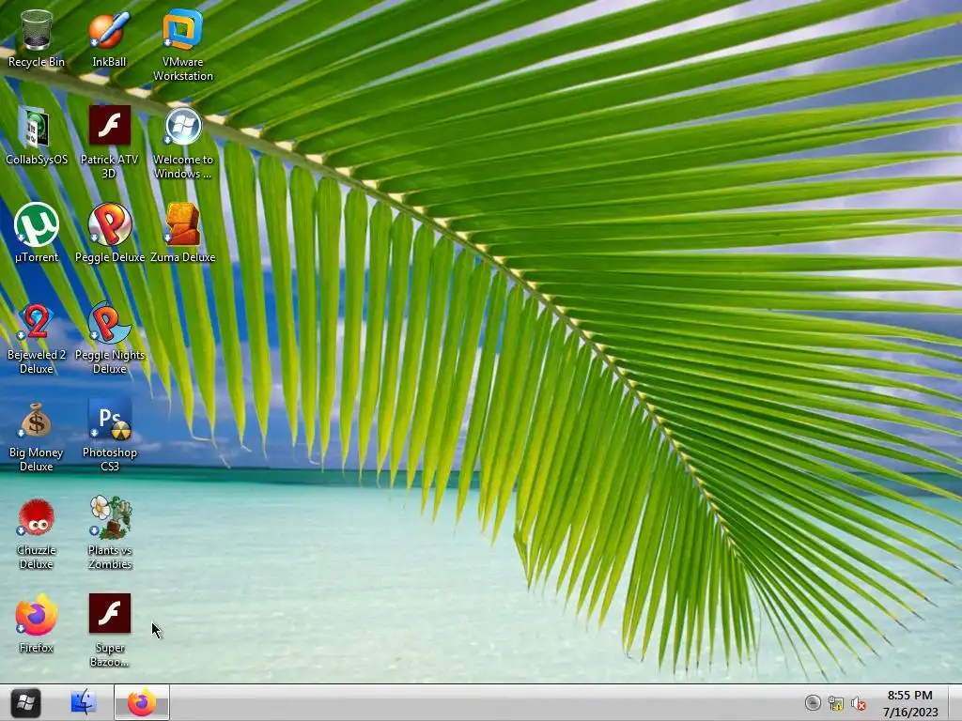Image resolution: width=962 pixels, height=721 pixels.
Task: Open Plants vs Zombies shortcut
Action: coord(109,533)
